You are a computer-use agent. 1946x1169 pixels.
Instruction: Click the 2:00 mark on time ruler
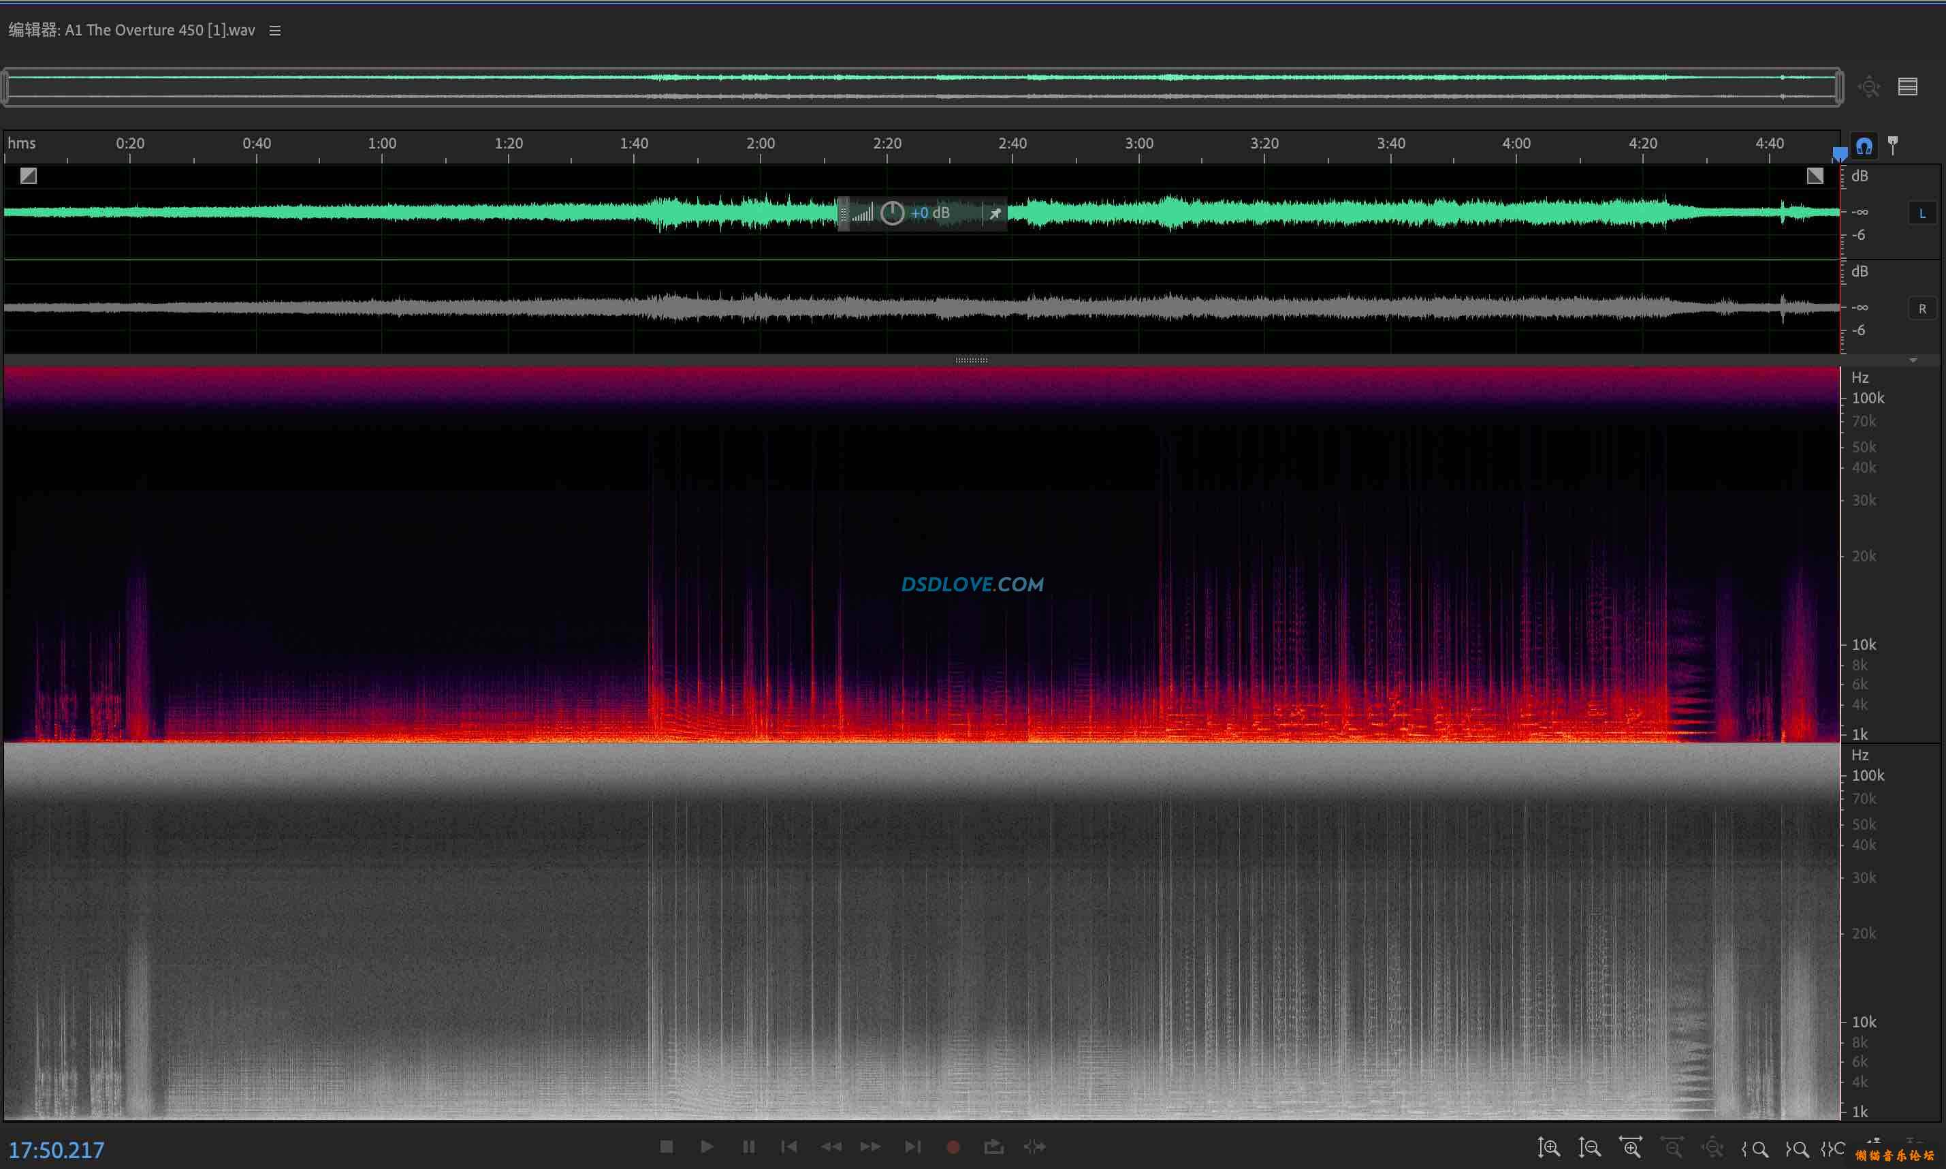pos(761,143)
